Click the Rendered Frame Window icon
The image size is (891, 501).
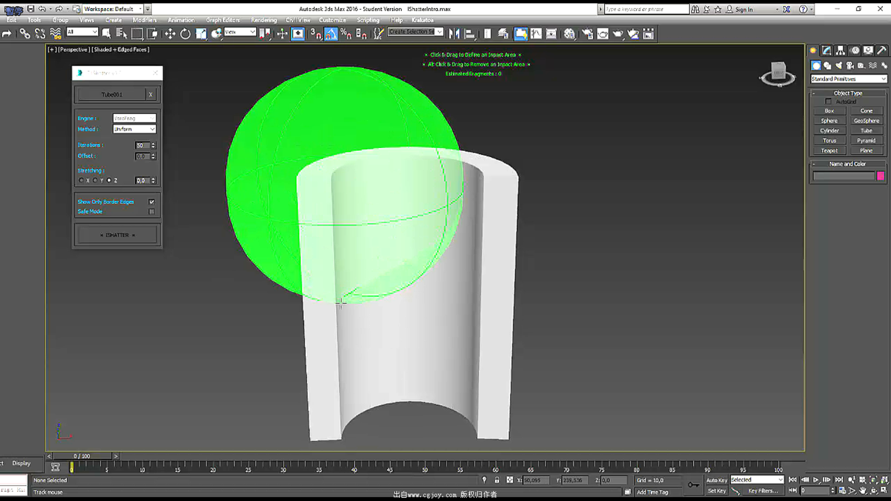[603, 34]
